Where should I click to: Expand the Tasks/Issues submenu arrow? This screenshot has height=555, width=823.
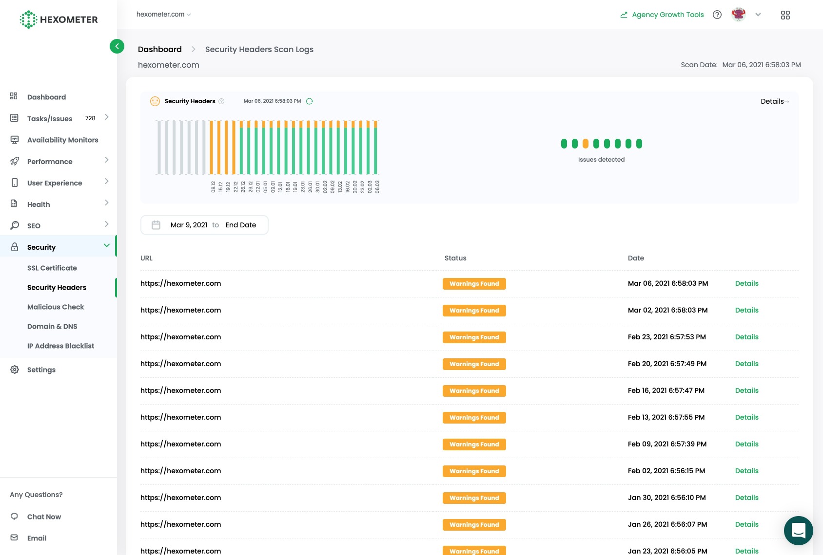107,117
